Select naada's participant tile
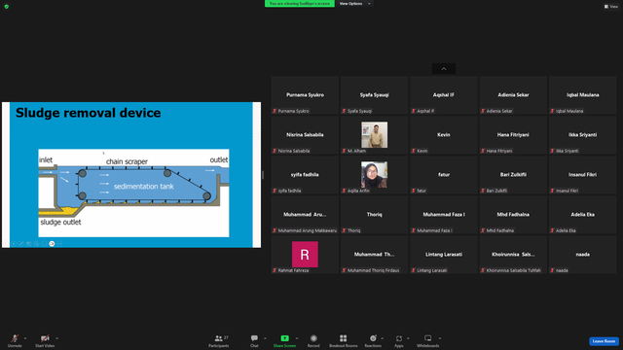623x350 pixels. point(582,255)
